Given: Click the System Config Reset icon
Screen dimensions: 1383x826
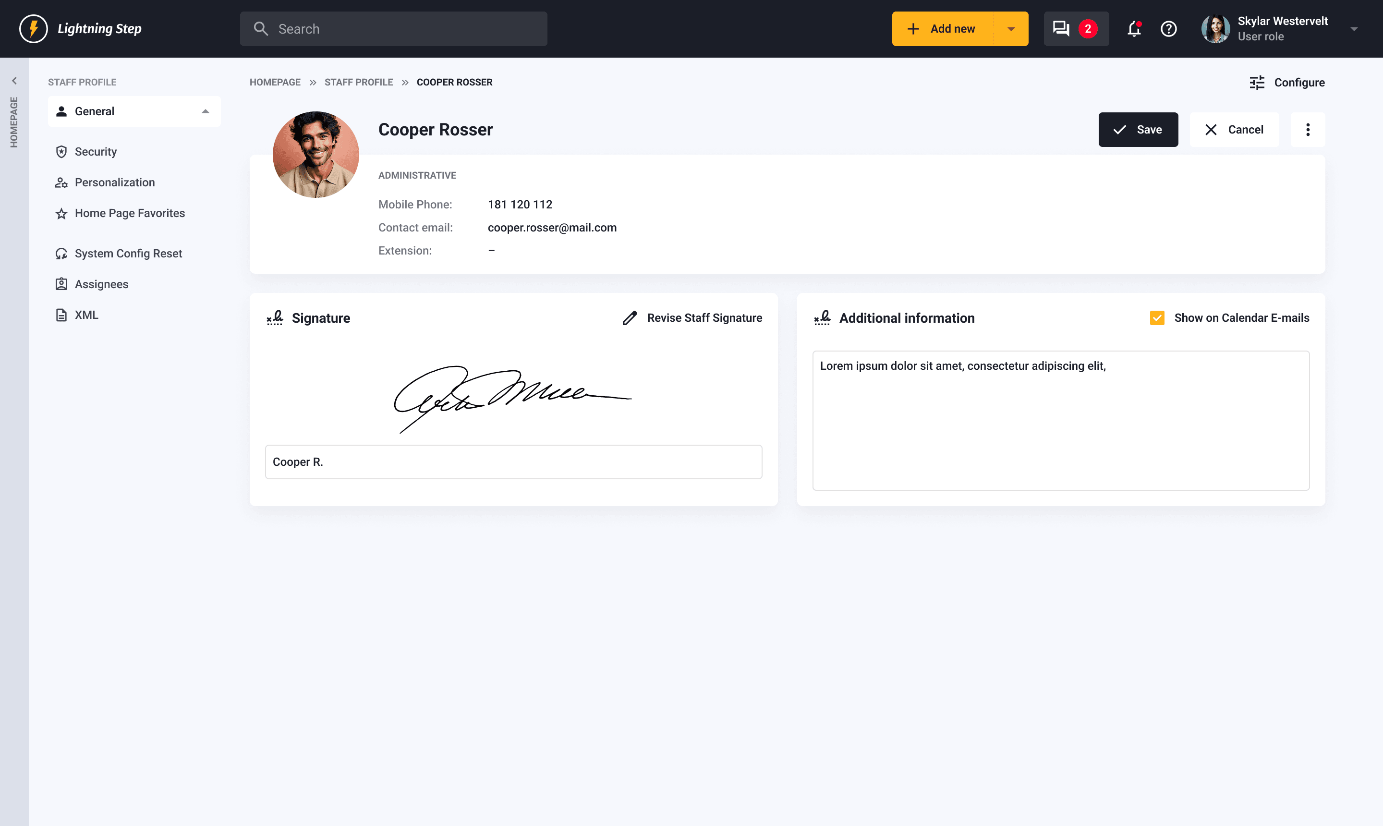Looking at the screenshot, I should pos(61,254).
